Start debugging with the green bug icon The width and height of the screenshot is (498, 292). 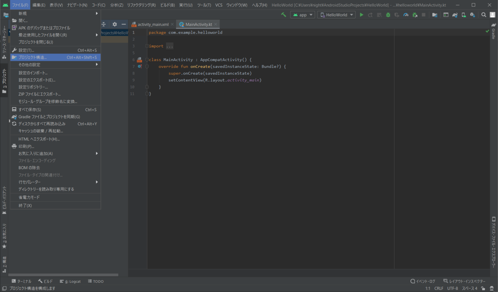click(388, 15)
